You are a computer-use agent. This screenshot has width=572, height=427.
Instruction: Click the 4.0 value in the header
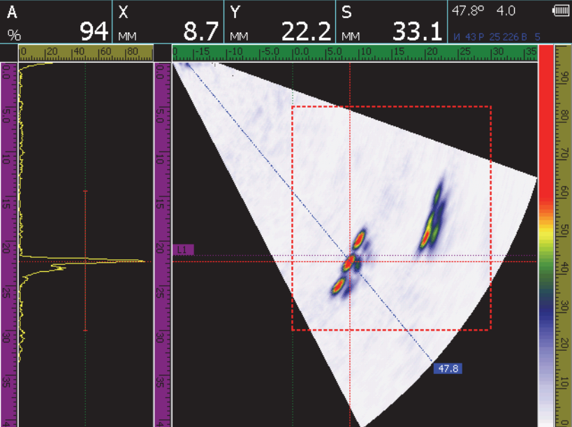click(x=505, y=11)
